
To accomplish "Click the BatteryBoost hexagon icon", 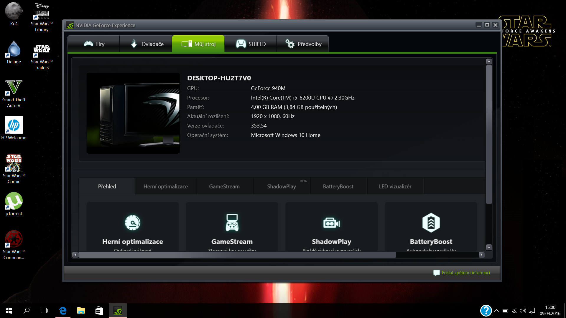I will point(431,223).
